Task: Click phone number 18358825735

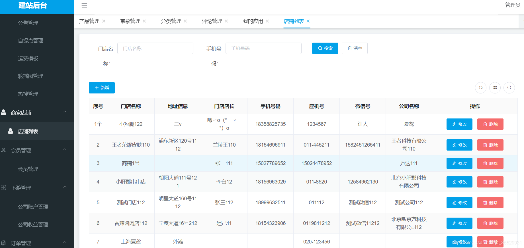Action: coord(271,124)
